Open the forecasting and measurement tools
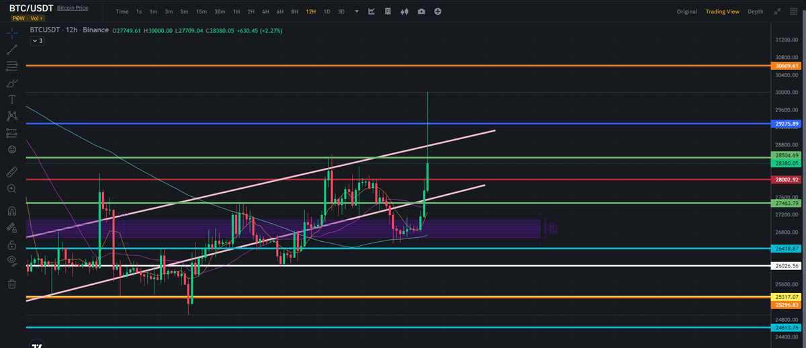This screenshot has width=806, height=348. point(11,132)
